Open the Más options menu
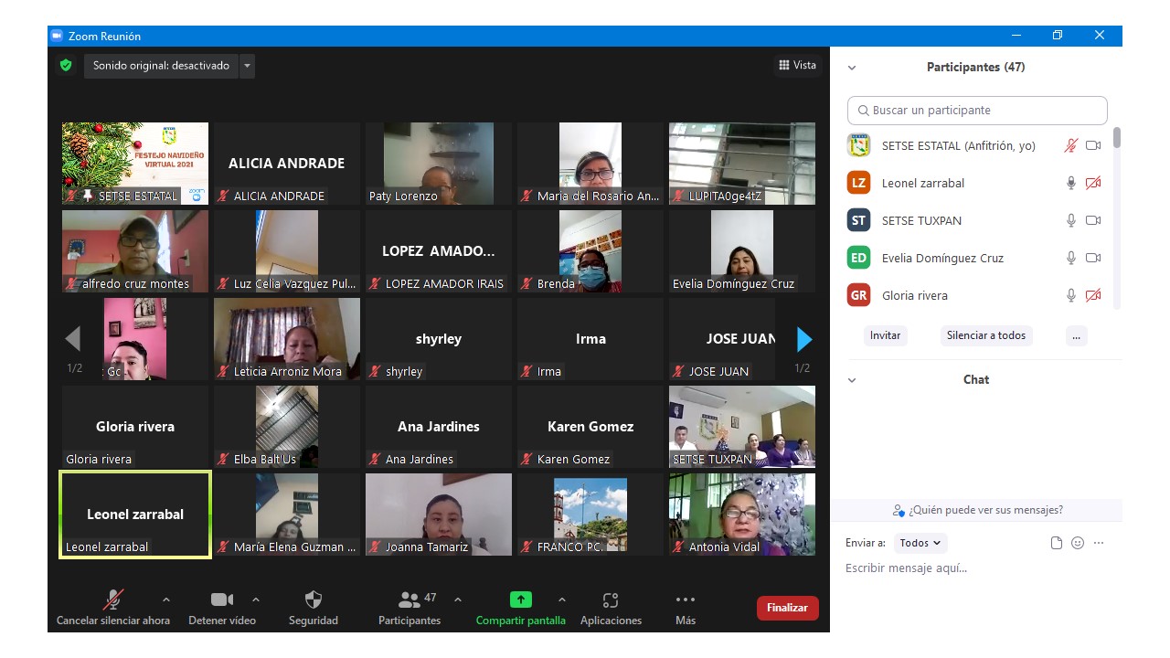This screenshot has height=658, width=1170. click(x=686, y=608)
